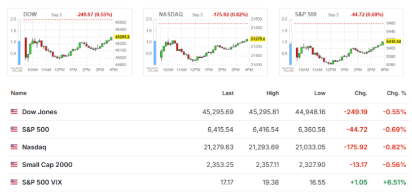Open the Nasdaq index link in table
This screenshot has width=412, height=194.
tap(34, 147)
